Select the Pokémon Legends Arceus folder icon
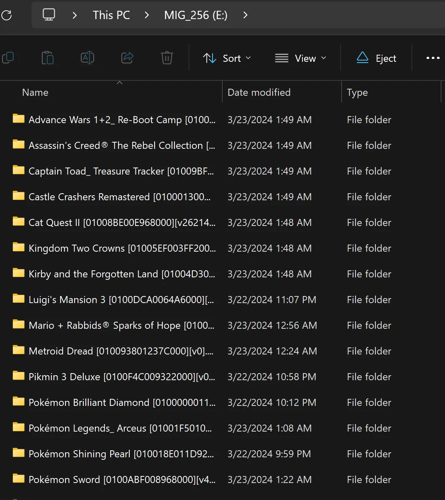The image size is (445, 500). tap(18, 427)
